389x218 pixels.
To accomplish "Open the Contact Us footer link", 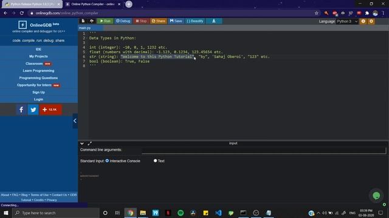I will (x=60, y=195).
